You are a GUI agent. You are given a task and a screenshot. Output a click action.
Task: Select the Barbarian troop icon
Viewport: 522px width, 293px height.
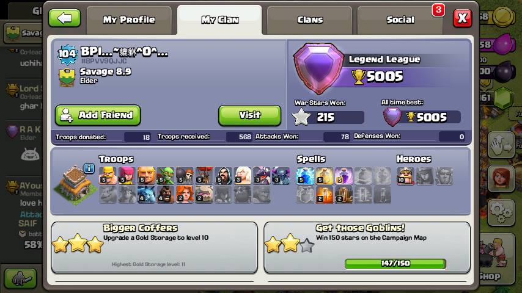108,176
